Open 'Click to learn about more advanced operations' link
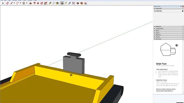184x103 pixels. click(166, 90)
